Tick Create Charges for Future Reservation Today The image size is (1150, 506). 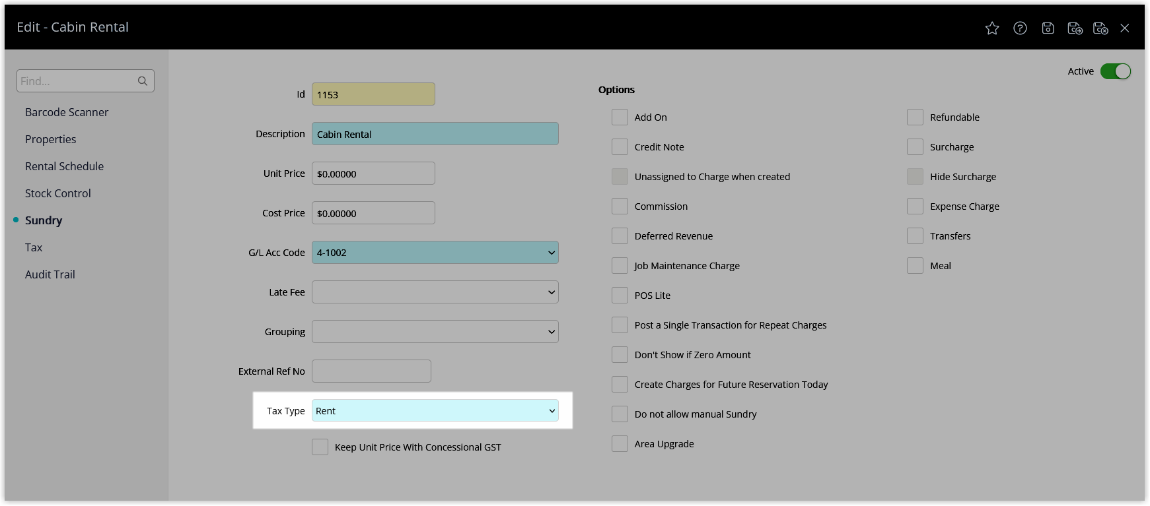(x=620, y=385)
